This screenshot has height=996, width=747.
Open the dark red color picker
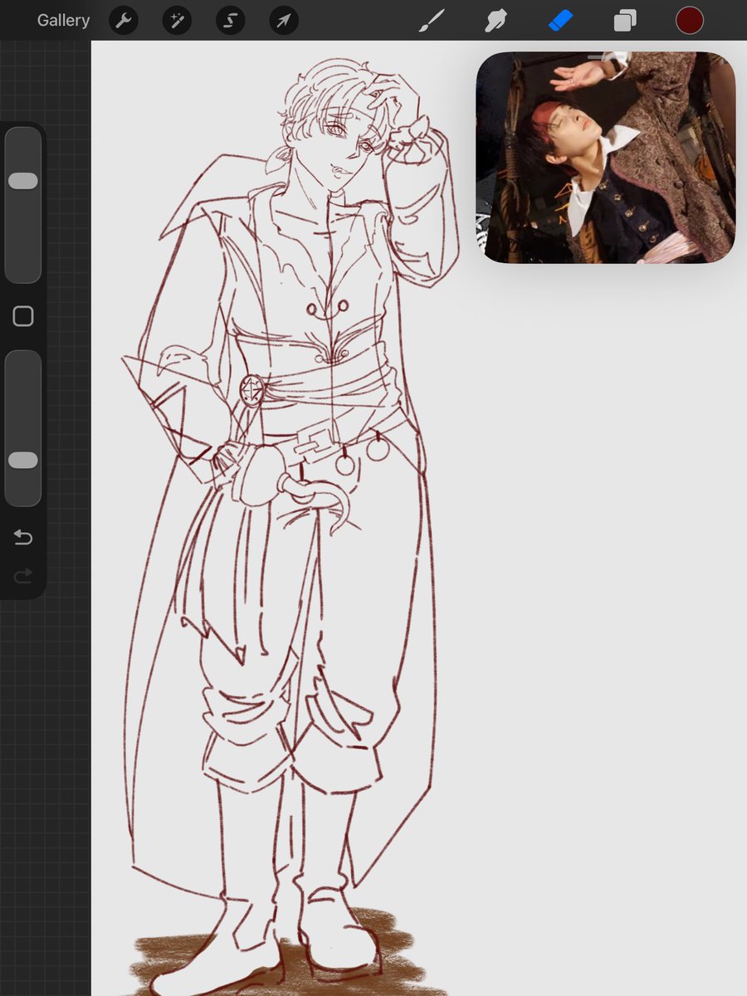coord(689,20)
